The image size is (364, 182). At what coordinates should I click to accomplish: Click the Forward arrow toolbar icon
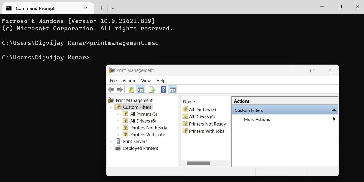click(119, 89)
